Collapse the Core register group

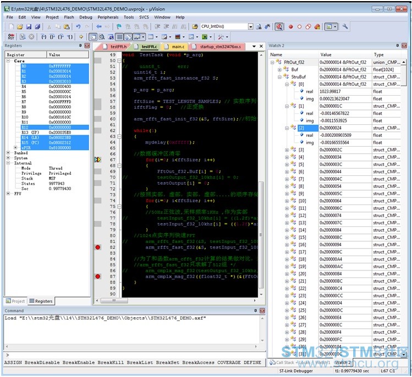[8, 61]
